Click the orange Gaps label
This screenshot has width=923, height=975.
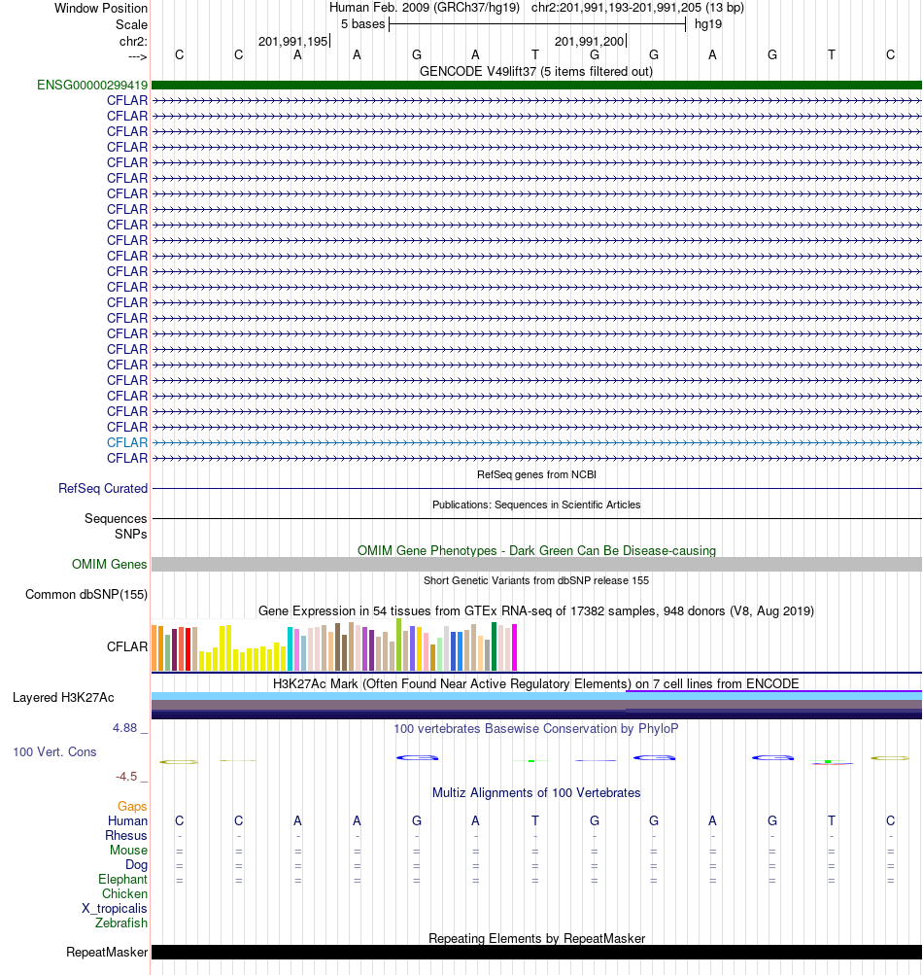pyautogui.click(x=132, y=807)
